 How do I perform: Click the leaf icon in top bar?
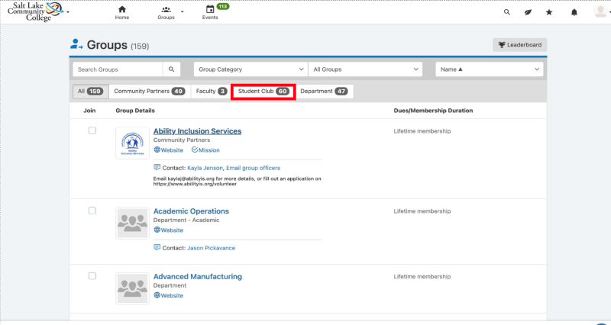(528, 12)
